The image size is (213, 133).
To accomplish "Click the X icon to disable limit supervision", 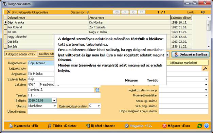I will click(x=8, y=12).
